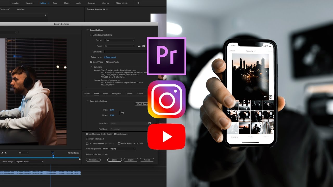
Task: Open the Publish tab
Action: [x=140, y=94]
